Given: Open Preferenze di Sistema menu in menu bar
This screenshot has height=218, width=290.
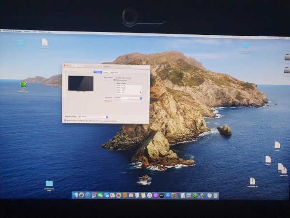Looking at the screenshot, I should pos(13,31).
